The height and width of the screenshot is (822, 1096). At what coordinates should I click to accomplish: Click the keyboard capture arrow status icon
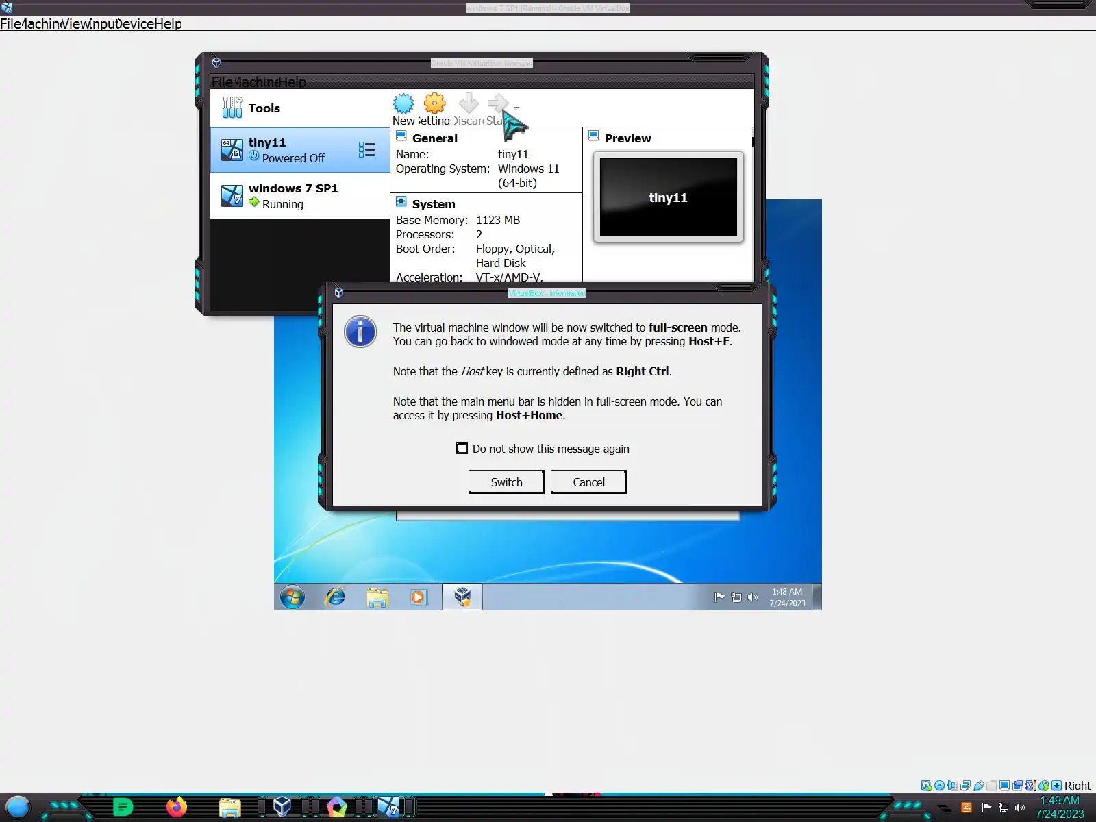tap(1056, 786)
